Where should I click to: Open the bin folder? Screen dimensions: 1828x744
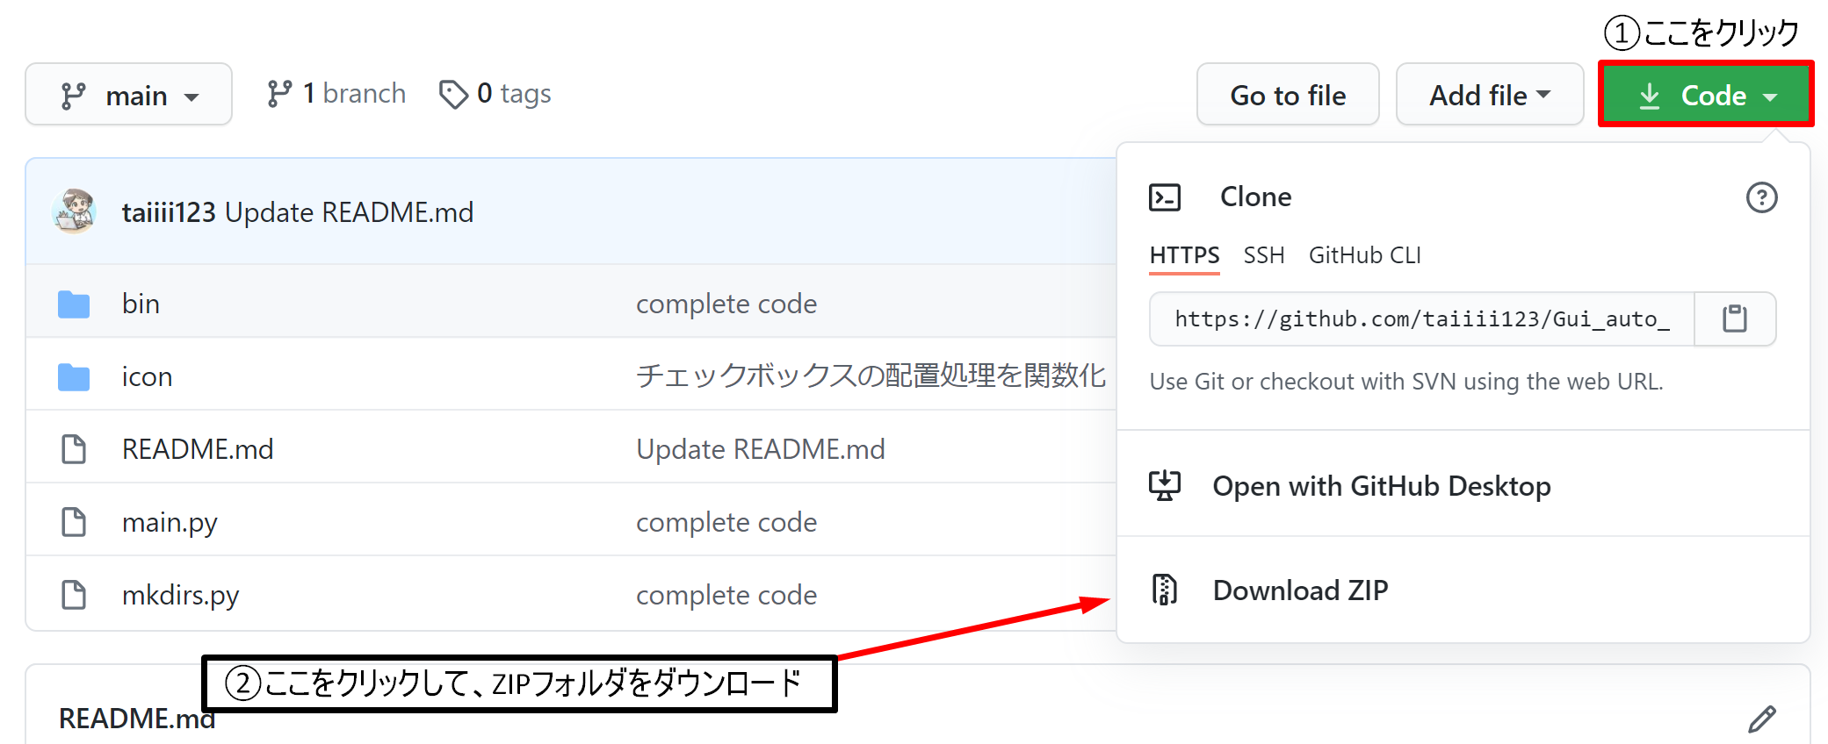[x=141, y=304]
